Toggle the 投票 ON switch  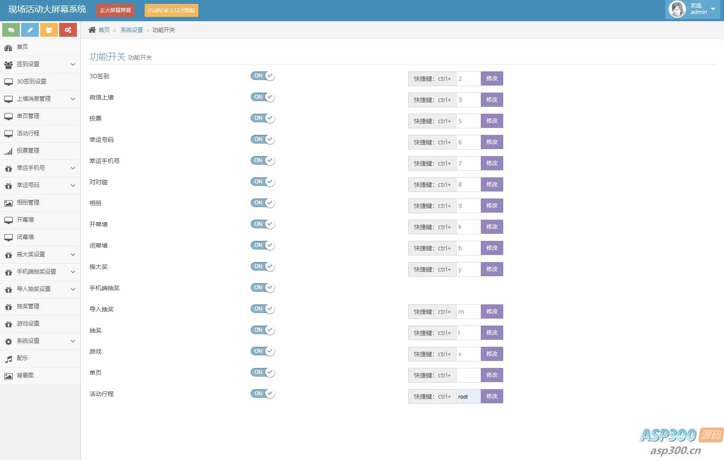coord(263,118)
